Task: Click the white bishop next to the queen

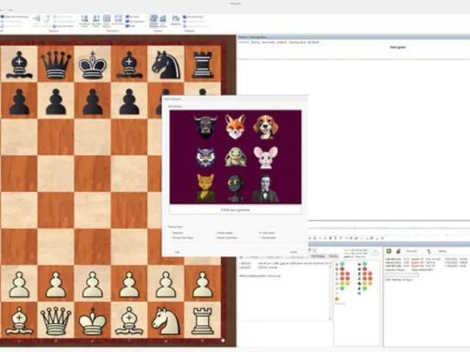Action: 19,320
